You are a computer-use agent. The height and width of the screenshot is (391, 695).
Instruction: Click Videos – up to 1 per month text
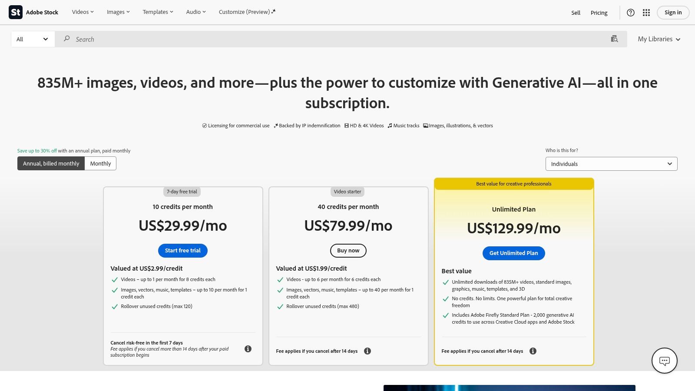[168, 279]
